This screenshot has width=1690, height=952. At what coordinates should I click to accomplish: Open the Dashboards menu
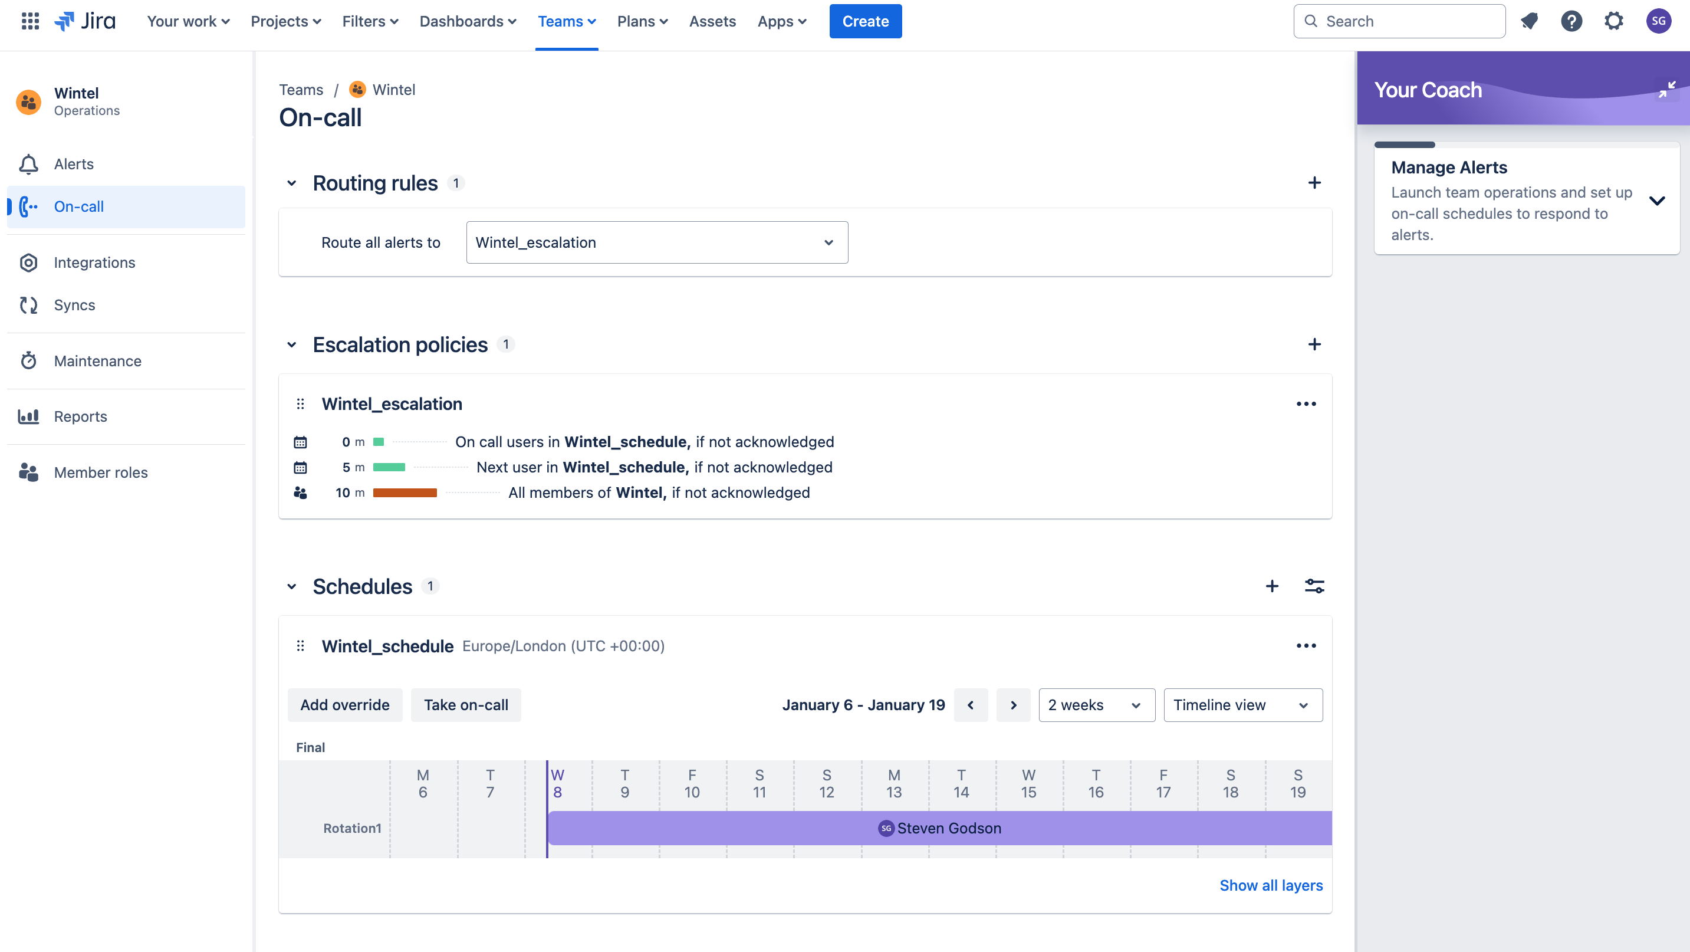(x=468, y=21)
